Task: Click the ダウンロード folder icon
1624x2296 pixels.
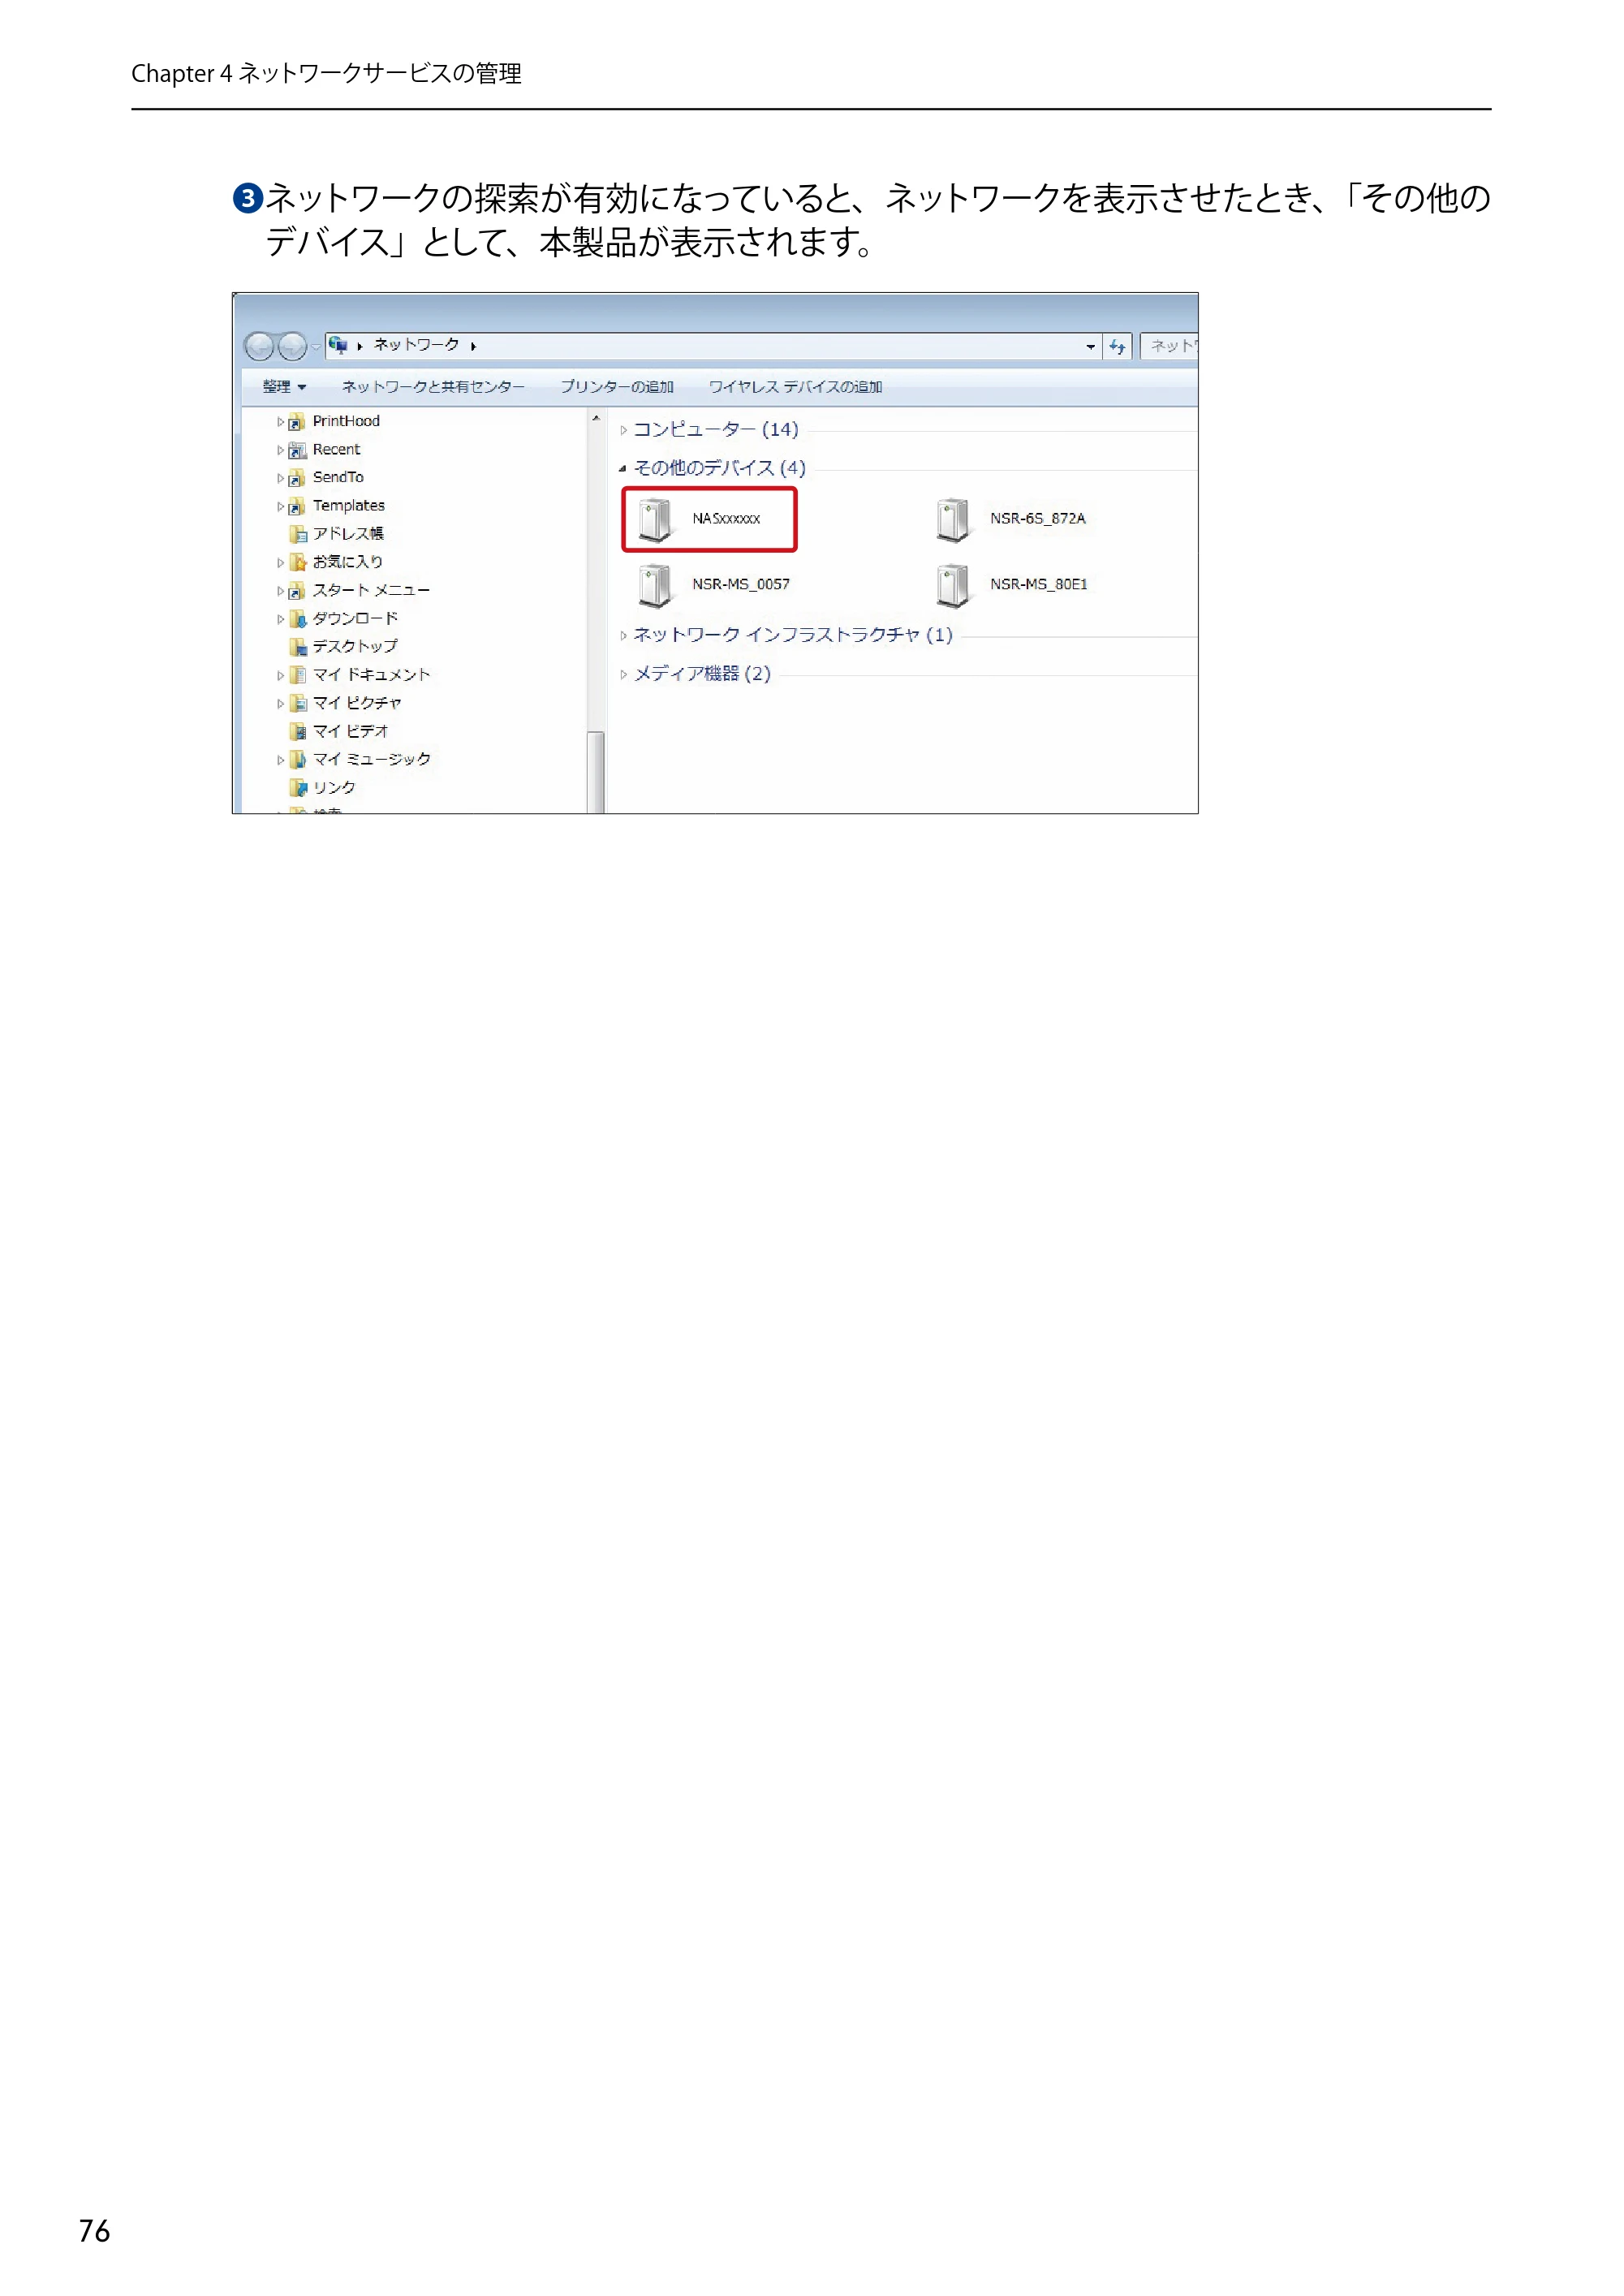Action: click(x=297, y=619)
